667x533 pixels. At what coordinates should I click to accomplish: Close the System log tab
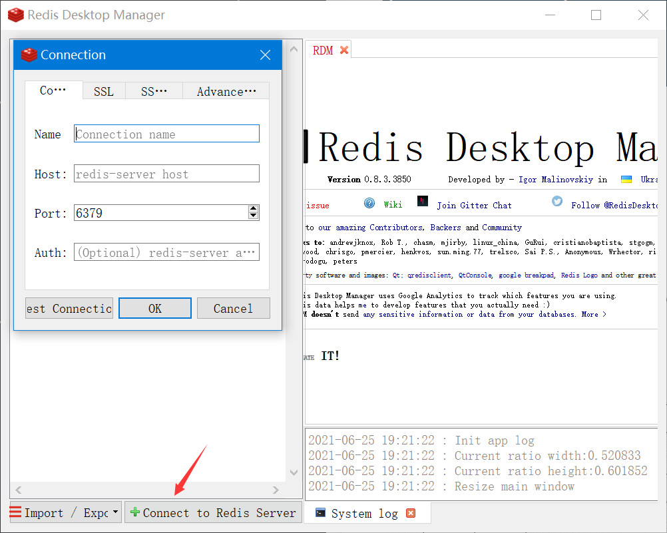point(411,513)
